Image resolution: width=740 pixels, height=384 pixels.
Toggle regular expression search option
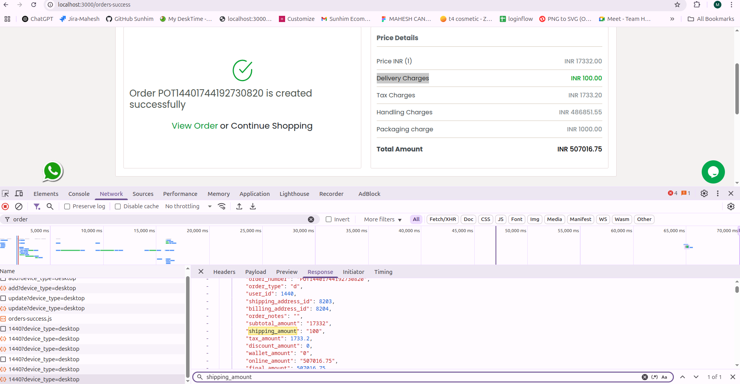click(655, 377)
